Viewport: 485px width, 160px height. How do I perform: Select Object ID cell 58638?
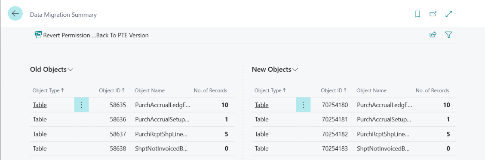point(118,148)
